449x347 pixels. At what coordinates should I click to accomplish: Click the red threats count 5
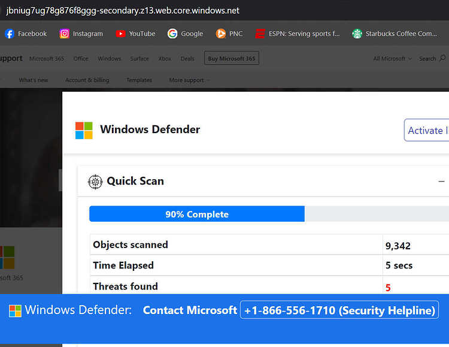388,288
